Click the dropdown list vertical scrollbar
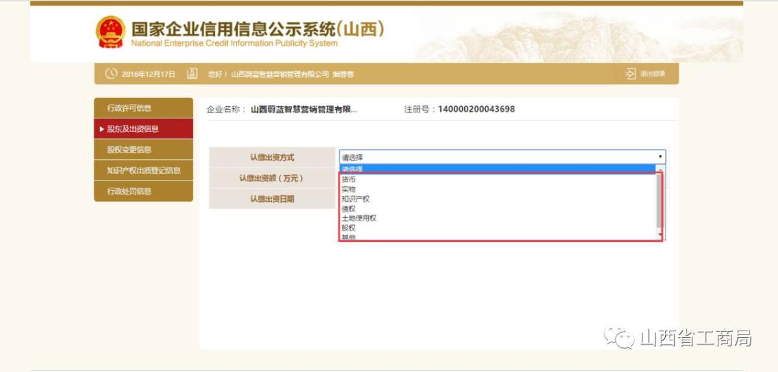This screenshot has width=778, height=372. (660, 201)
